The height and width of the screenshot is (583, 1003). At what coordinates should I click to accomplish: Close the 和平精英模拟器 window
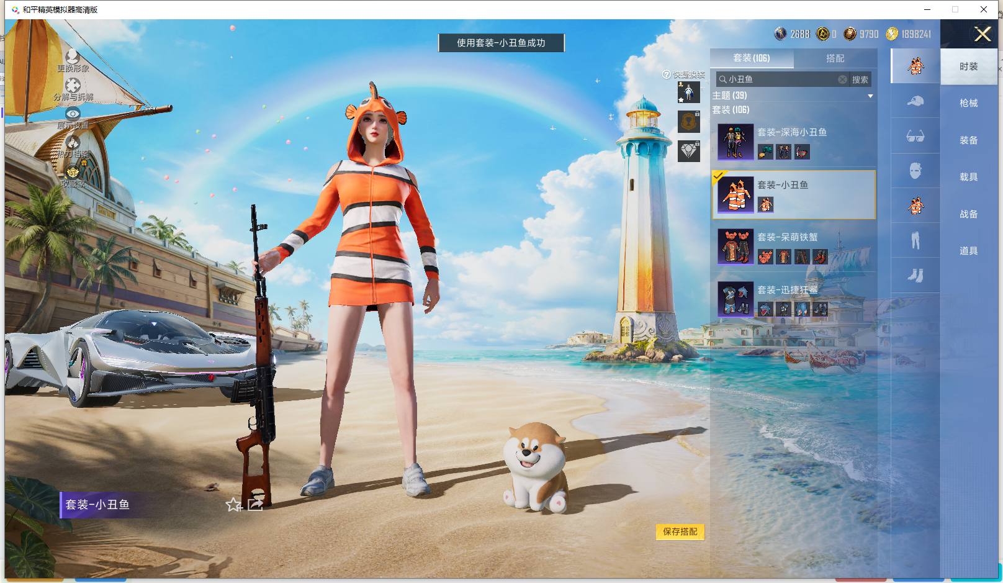point(984,9)
